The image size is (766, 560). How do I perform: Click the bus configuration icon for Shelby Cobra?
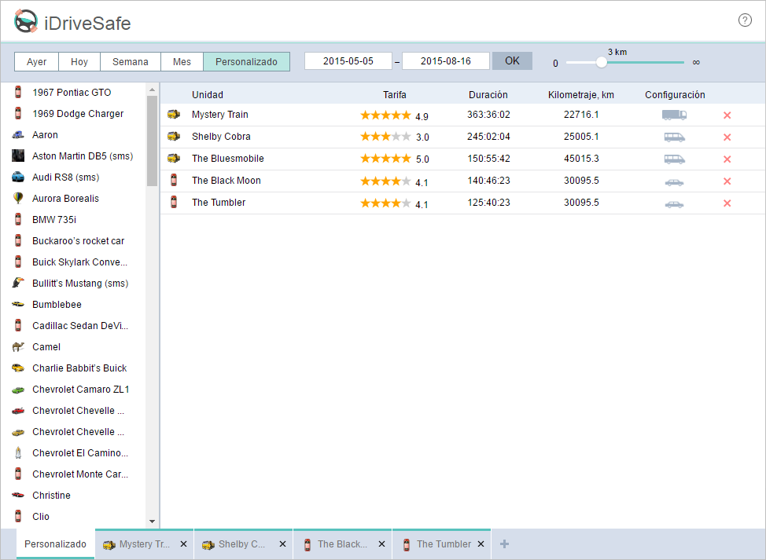674,137
